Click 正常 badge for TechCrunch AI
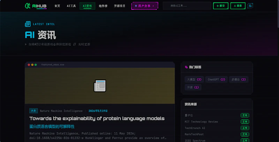This screenshot has height=142, width=279. (245, 128)
